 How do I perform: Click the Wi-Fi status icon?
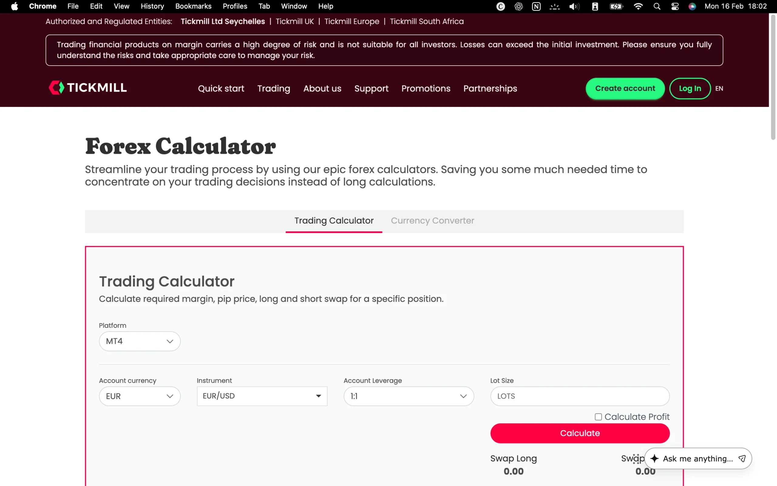coord(638,6)
